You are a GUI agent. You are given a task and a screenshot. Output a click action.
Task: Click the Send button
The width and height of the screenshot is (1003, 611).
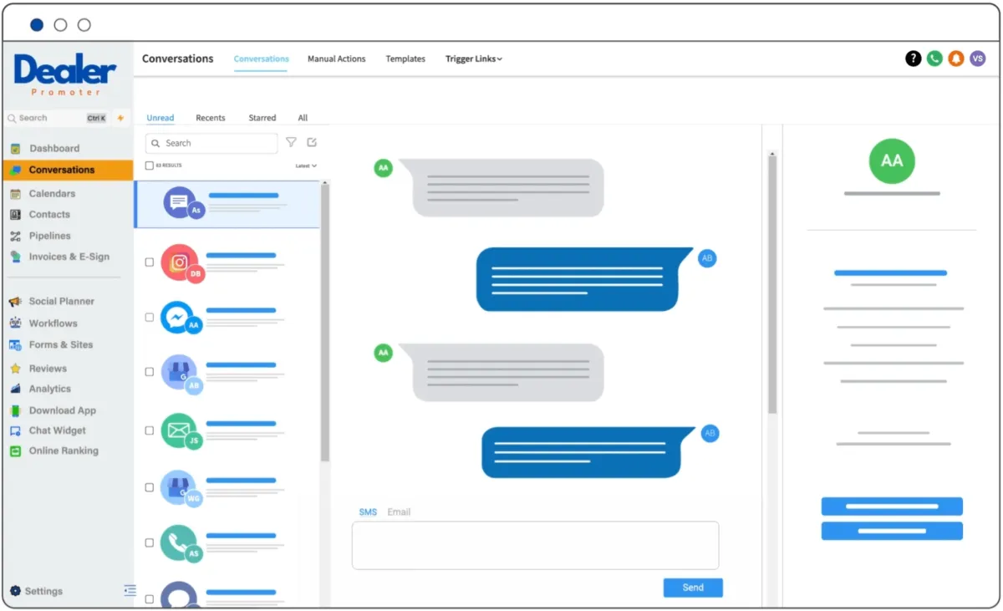[693, 588]
